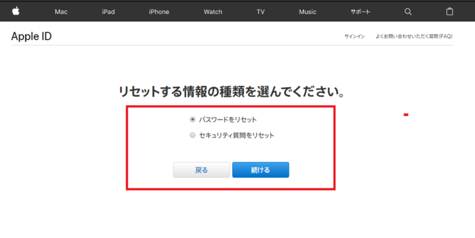Open the サポート menu item
Image resolution: width=475 pixels, height=238 pixels.
click(360, 12)
